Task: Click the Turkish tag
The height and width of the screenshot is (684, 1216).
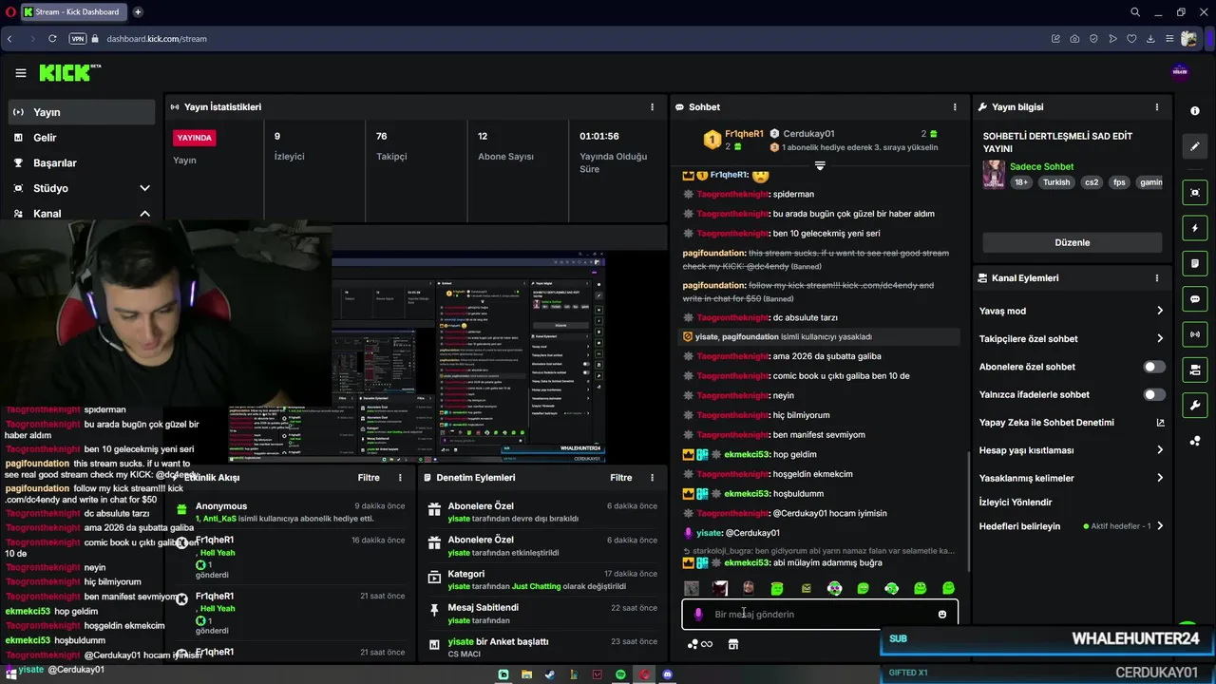Action: pyautogui.click(x=1056, y=182)
